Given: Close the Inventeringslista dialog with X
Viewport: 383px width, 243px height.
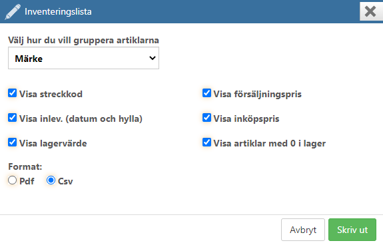Looking at the screenshot, I should click(370, 11).
